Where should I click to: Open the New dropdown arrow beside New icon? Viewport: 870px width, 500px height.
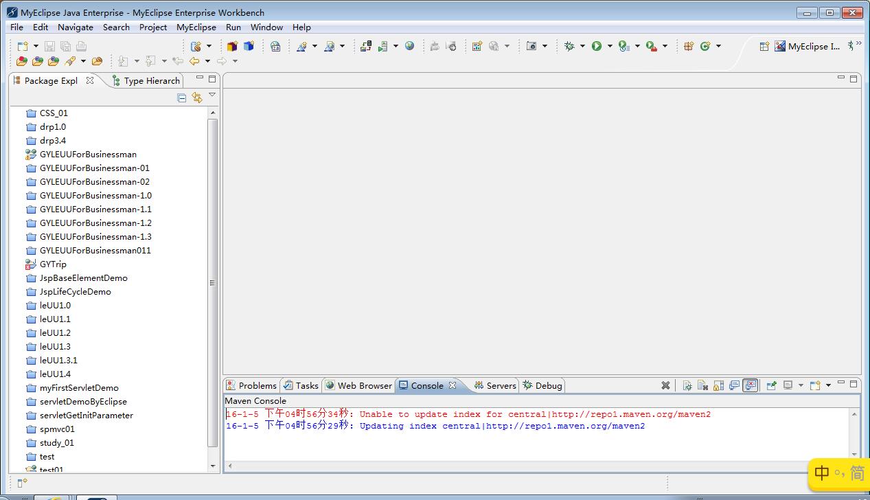click(x=36, y=46)
